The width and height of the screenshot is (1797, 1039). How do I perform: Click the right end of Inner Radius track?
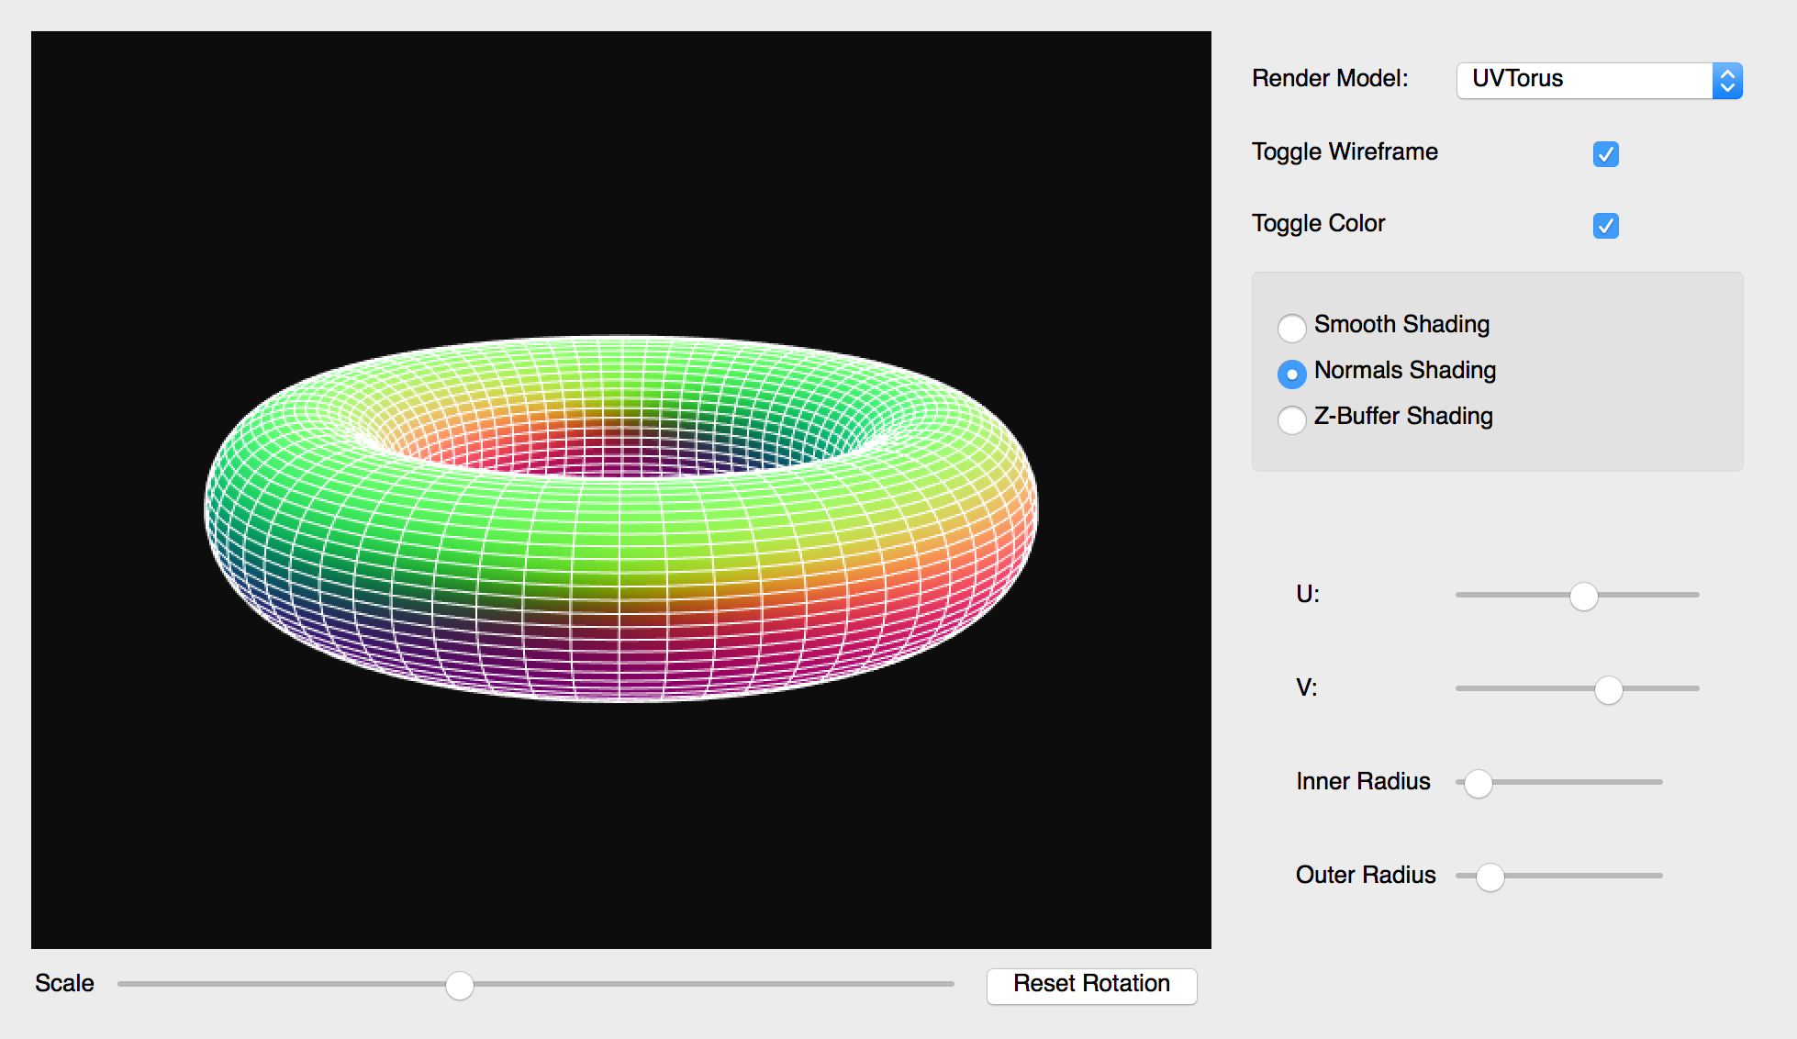pyautogui.click(x=1657, y=782)
